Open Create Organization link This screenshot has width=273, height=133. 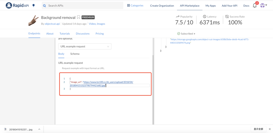[x=162, y=6]
